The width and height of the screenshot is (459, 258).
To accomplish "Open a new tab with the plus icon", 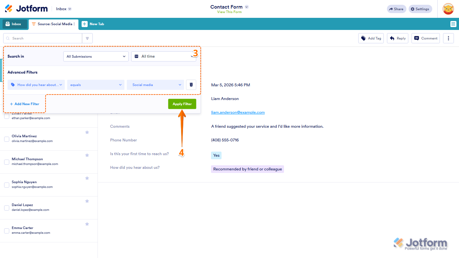I will tap(84, 24).
